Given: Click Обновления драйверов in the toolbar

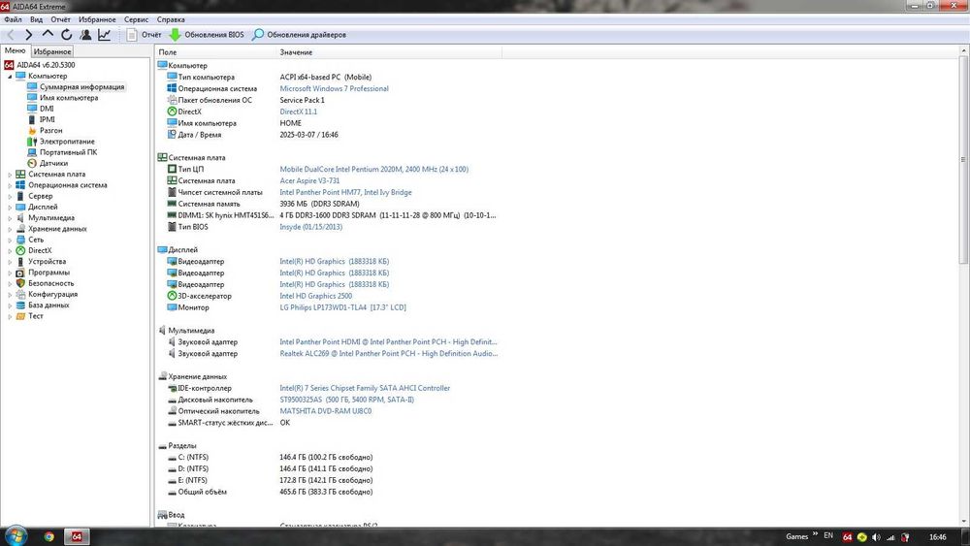Looking at the screenshot, I should pos(300,35).
